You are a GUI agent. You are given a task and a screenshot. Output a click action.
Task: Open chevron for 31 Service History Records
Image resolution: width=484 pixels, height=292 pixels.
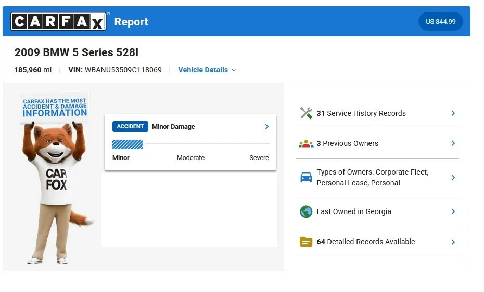453,113
